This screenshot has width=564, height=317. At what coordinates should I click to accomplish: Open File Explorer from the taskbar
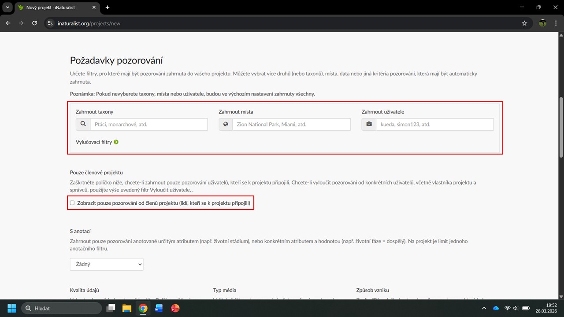[127, 308]
